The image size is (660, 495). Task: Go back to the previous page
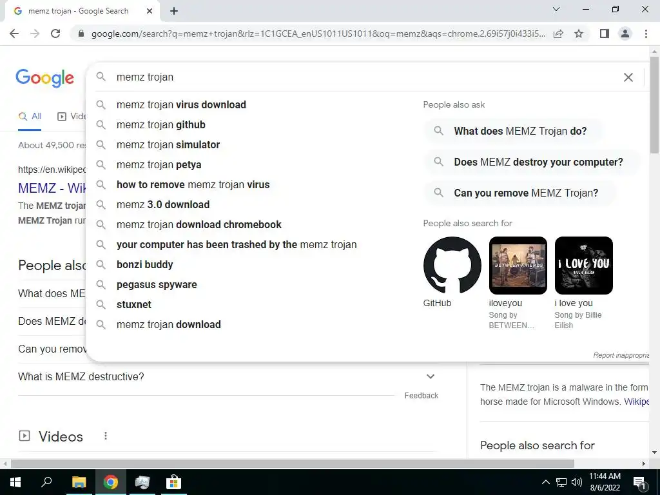[x=14, y=34]
